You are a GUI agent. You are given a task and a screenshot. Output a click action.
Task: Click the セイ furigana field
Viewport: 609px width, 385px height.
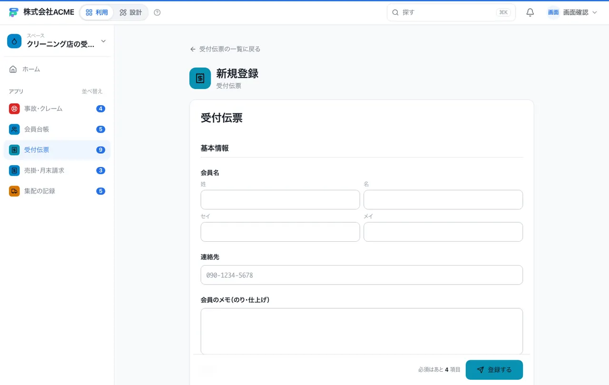click(280, 232)
